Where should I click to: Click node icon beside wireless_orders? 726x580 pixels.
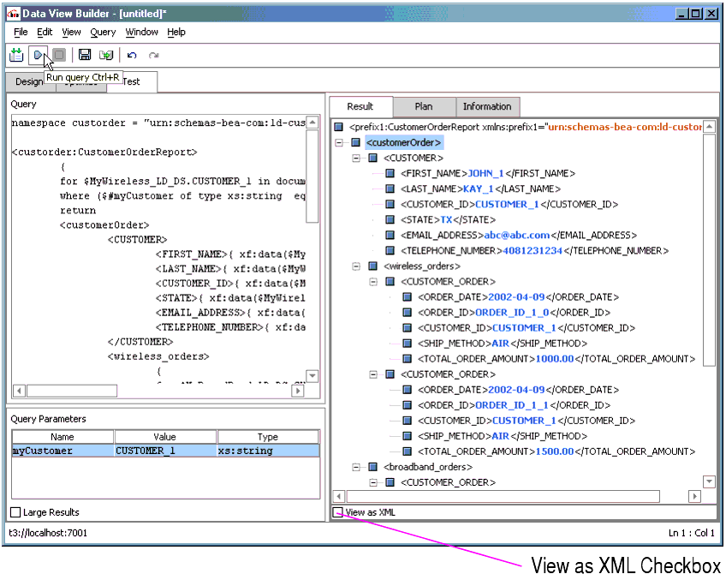(372, 266)
